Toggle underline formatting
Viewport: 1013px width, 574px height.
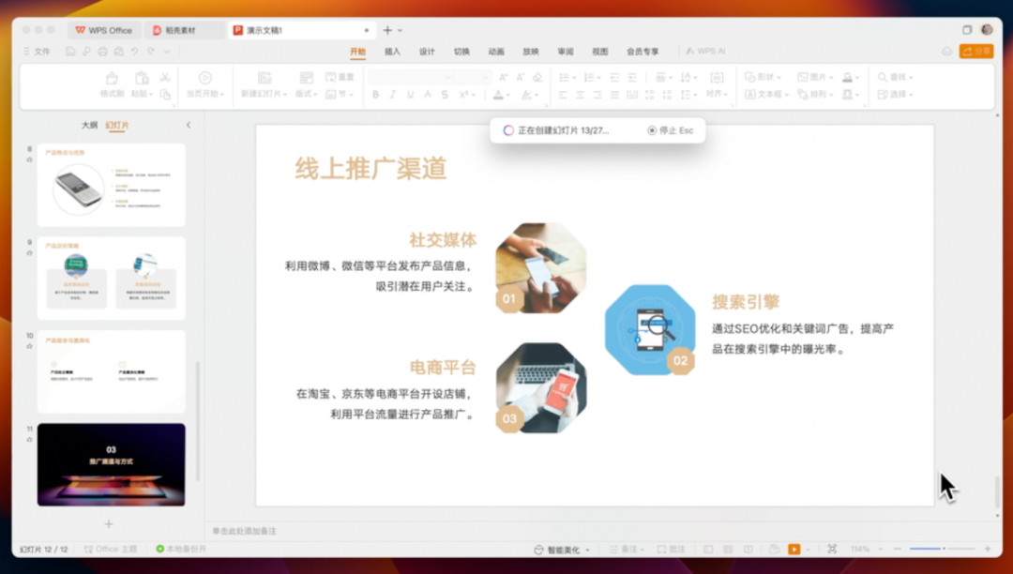pyautogui.click(x=410, y=94)
